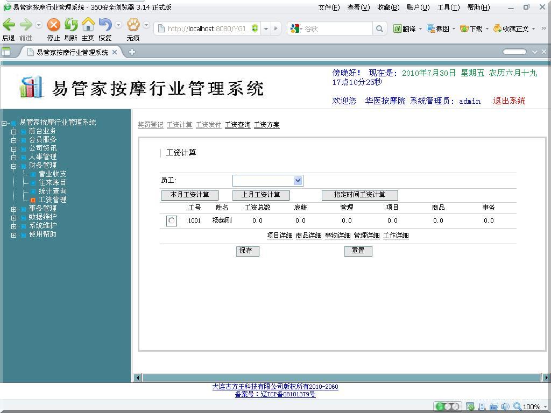
Task: Expand the 数据维护 tree node
Action: click(14, 217)
